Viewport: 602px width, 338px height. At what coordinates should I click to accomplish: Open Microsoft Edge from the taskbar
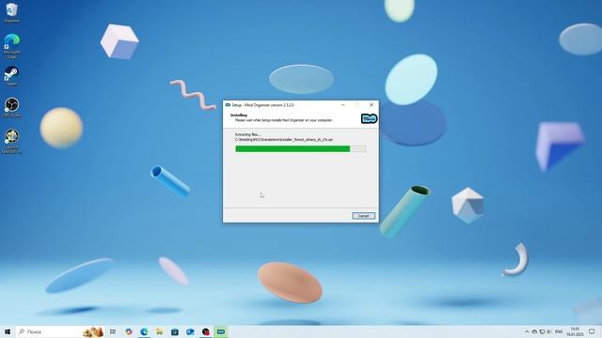coord(144,331)
